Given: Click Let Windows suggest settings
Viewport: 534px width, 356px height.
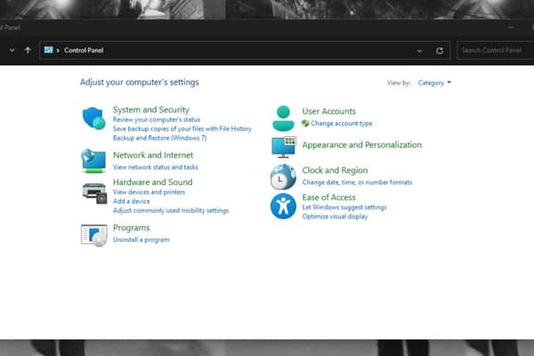Looking at the screenshot, I should (344, 207).
